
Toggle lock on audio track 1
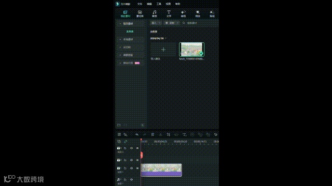pos(125,180)
